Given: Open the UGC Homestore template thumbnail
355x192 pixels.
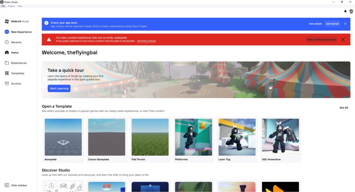Looking at the screenshot, I should [x=280, y=137].
